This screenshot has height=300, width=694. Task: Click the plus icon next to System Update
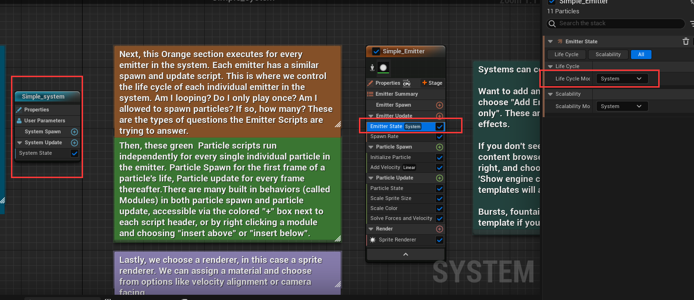pyautogui.click(x=74, y=143)
